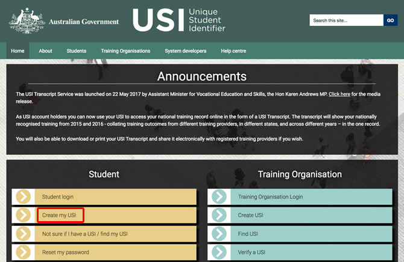
Task: Click the arrow icon beside Find USI
Action: point(219,234)
